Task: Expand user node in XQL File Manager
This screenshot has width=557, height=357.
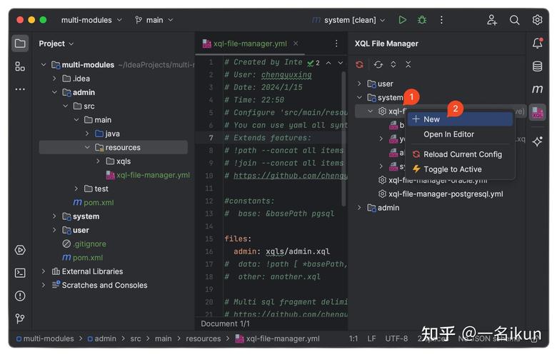Action: click(359, 84)
